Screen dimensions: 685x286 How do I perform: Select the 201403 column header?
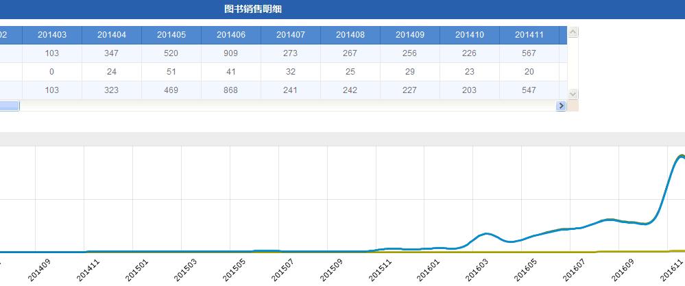pos(52,35)
